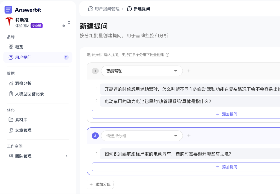Open 素材库 in the sidebar

click(38, 120)
